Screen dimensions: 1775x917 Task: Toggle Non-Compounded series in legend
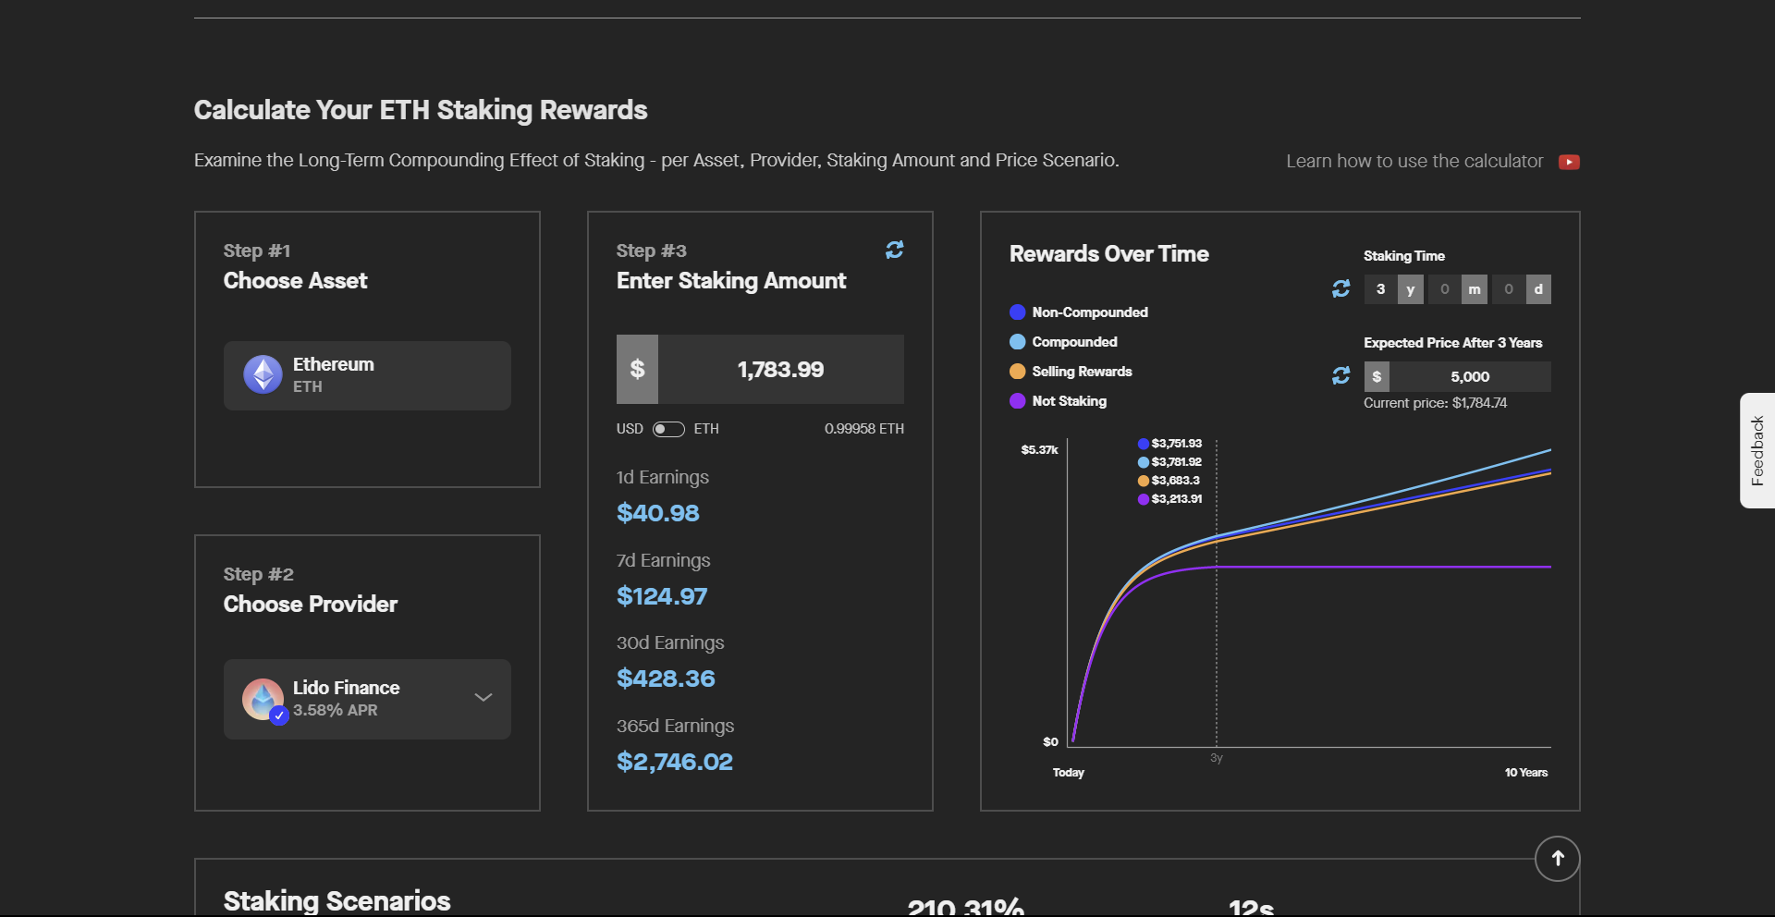[x=1079, y=312]
